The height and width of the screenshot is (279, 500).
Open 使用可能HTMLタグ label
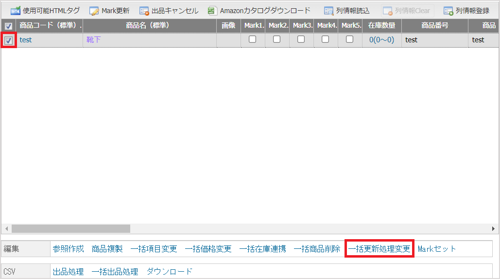[x=52, y=11]
